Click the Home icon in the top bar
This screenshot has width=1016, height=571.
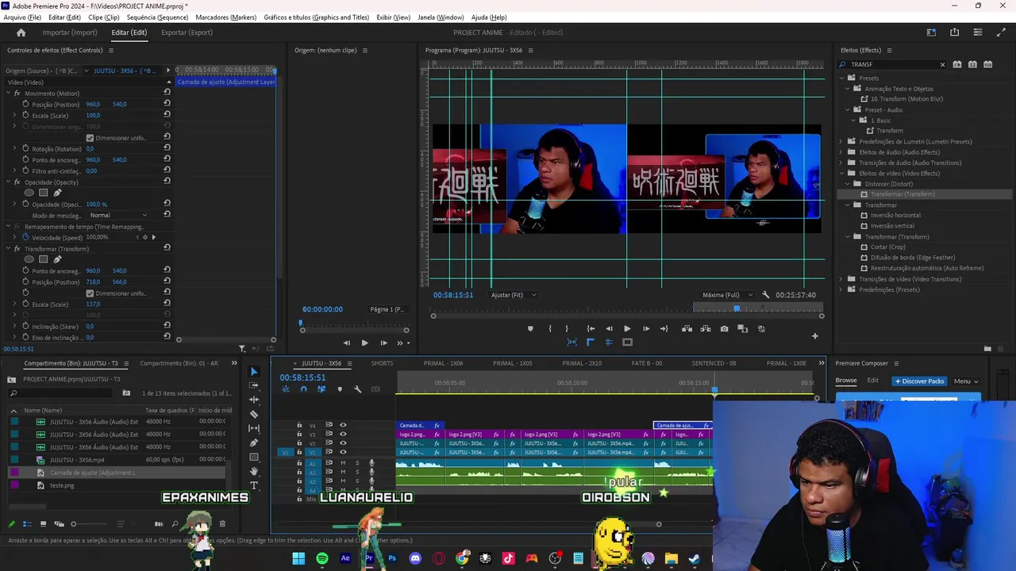tap(21, 33)
